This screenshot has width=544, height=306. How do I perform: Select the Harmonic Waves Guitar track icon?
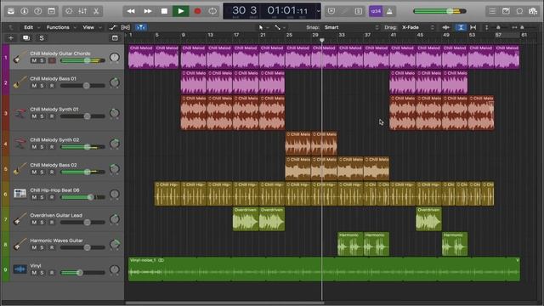20,244
